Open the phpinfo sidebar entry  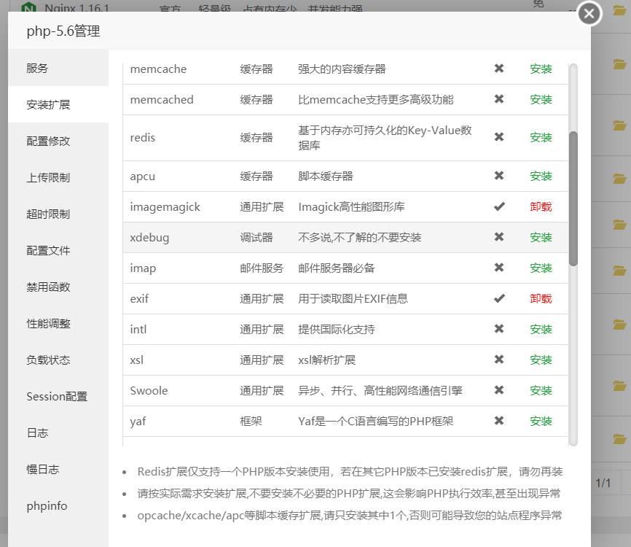[x=47, y=505]
